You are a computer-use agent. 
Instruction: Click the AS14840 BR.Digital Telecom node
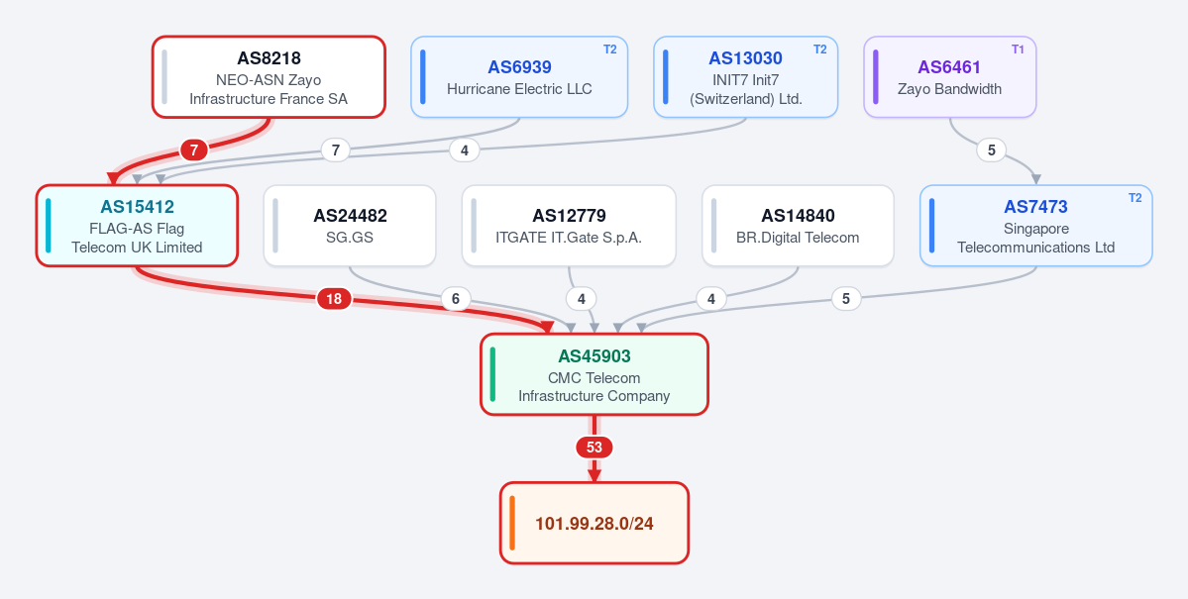click(798, 226)
